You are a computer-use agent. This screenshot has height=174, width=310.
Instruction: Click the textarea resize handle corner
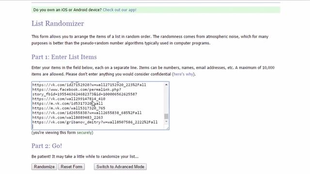pyautogui.click(x=168, y=128)
